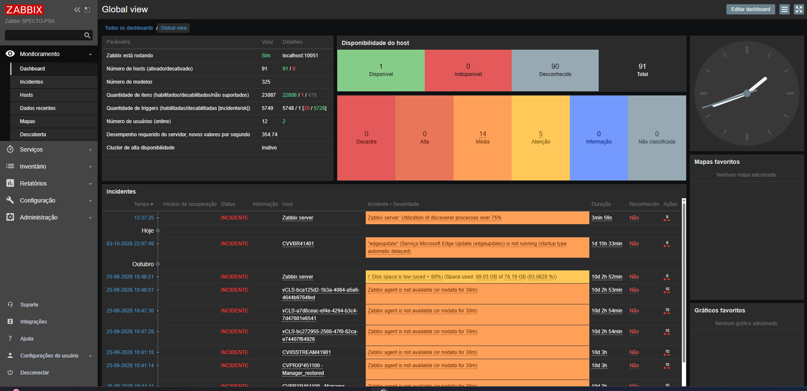The width and height of the screenshot is (807, 391).
Task: Open actions icon for edgeupdate incident
Action: pos(667,244)
